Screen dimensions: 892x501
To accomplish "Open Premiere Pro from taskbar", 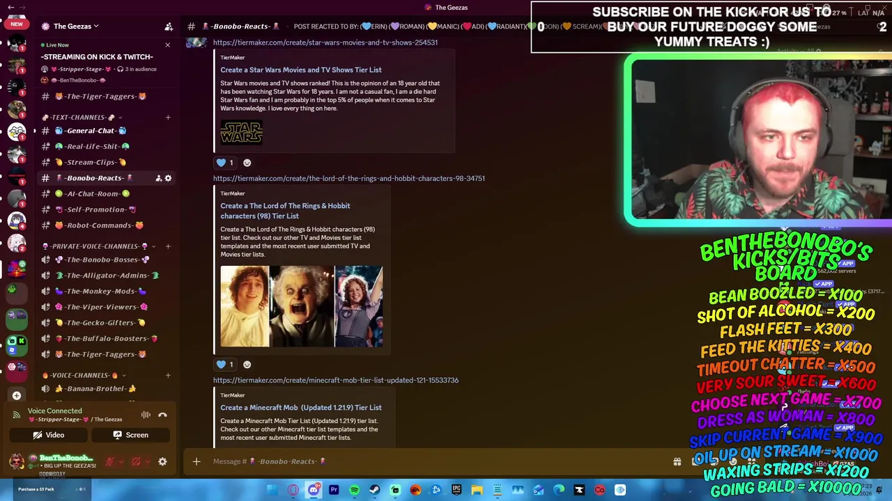I will (x=334, y=490).
